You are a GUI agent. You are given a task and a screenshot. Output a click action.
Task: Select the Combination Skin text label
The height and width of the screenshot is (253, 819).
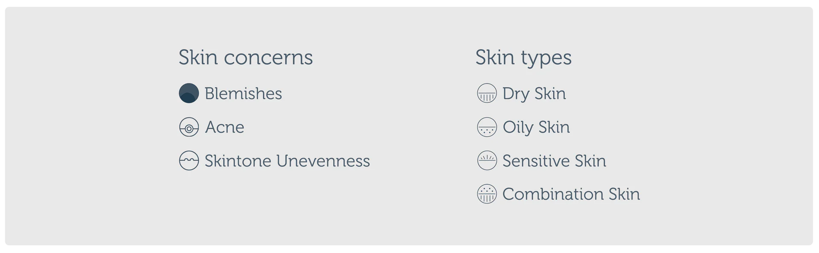coord(571,194)
